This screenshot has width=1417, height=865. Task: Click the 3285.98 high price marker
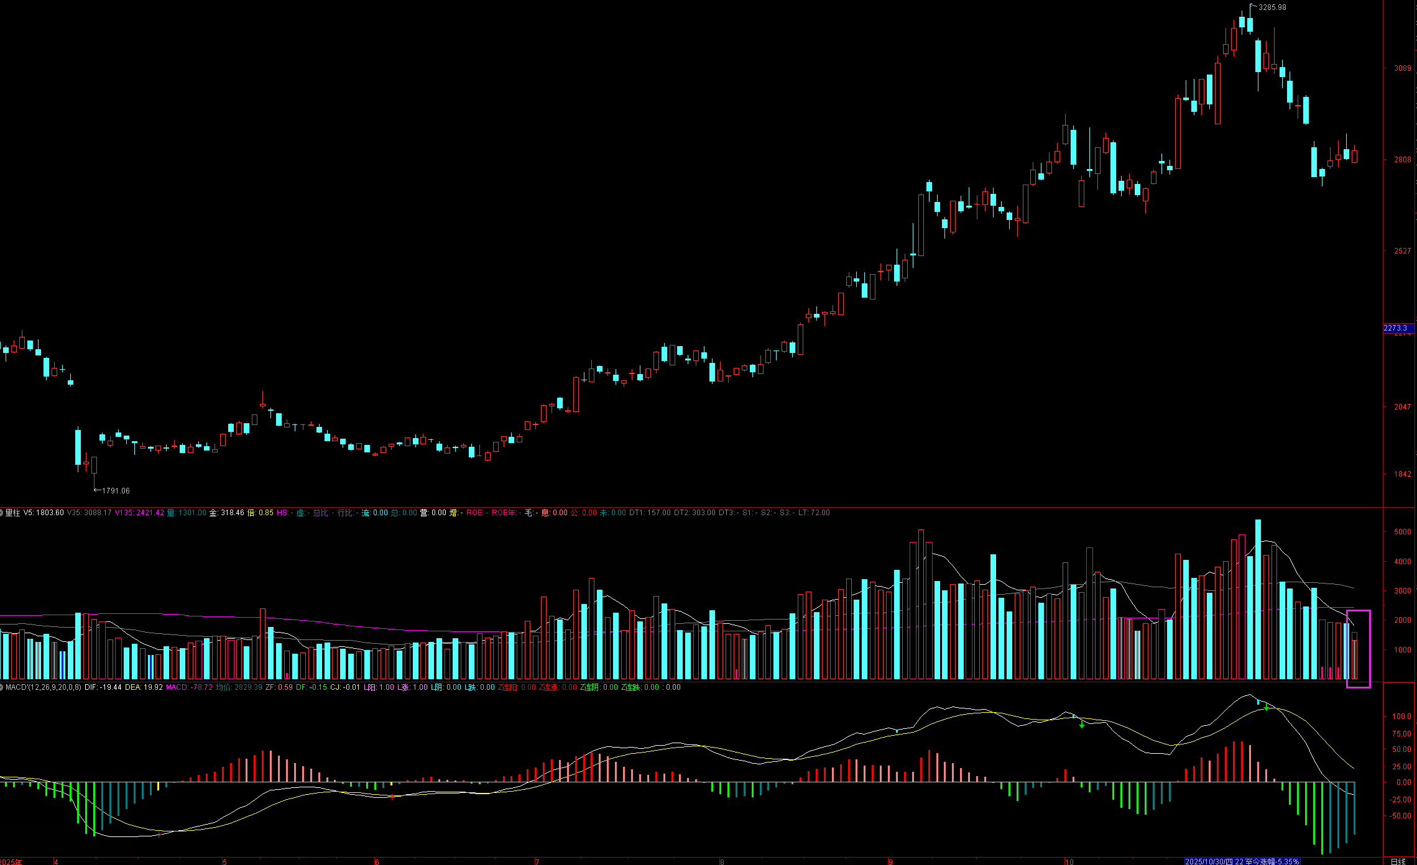pyautogui.click(x=1272, y=7)
